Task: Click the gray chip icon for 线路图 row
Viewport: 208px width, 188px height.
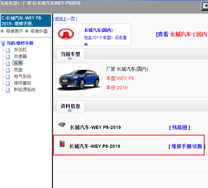Action: [x=62, y=125]
